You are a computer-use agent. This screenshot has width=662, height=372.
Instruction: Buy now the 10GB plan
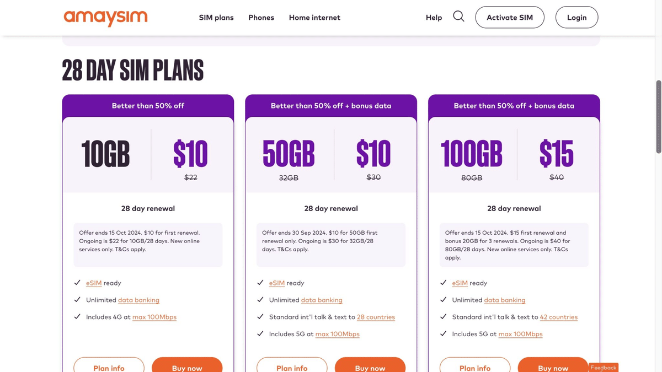[x=187, y=366]
